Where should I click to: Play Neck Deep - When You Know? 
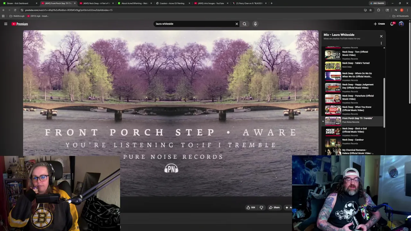pos(353,110)
